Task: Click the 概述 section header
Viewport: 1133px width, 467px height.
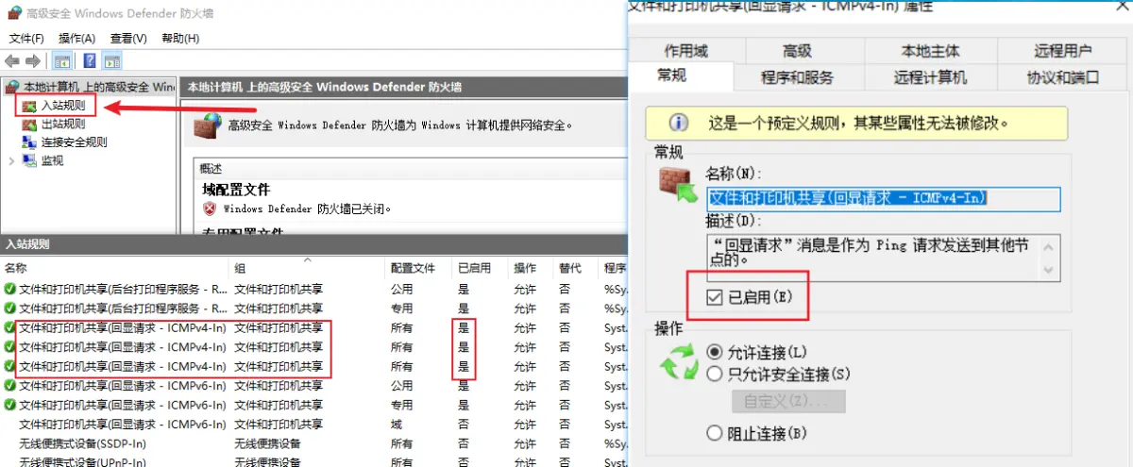Action: (x=211, y=168)
